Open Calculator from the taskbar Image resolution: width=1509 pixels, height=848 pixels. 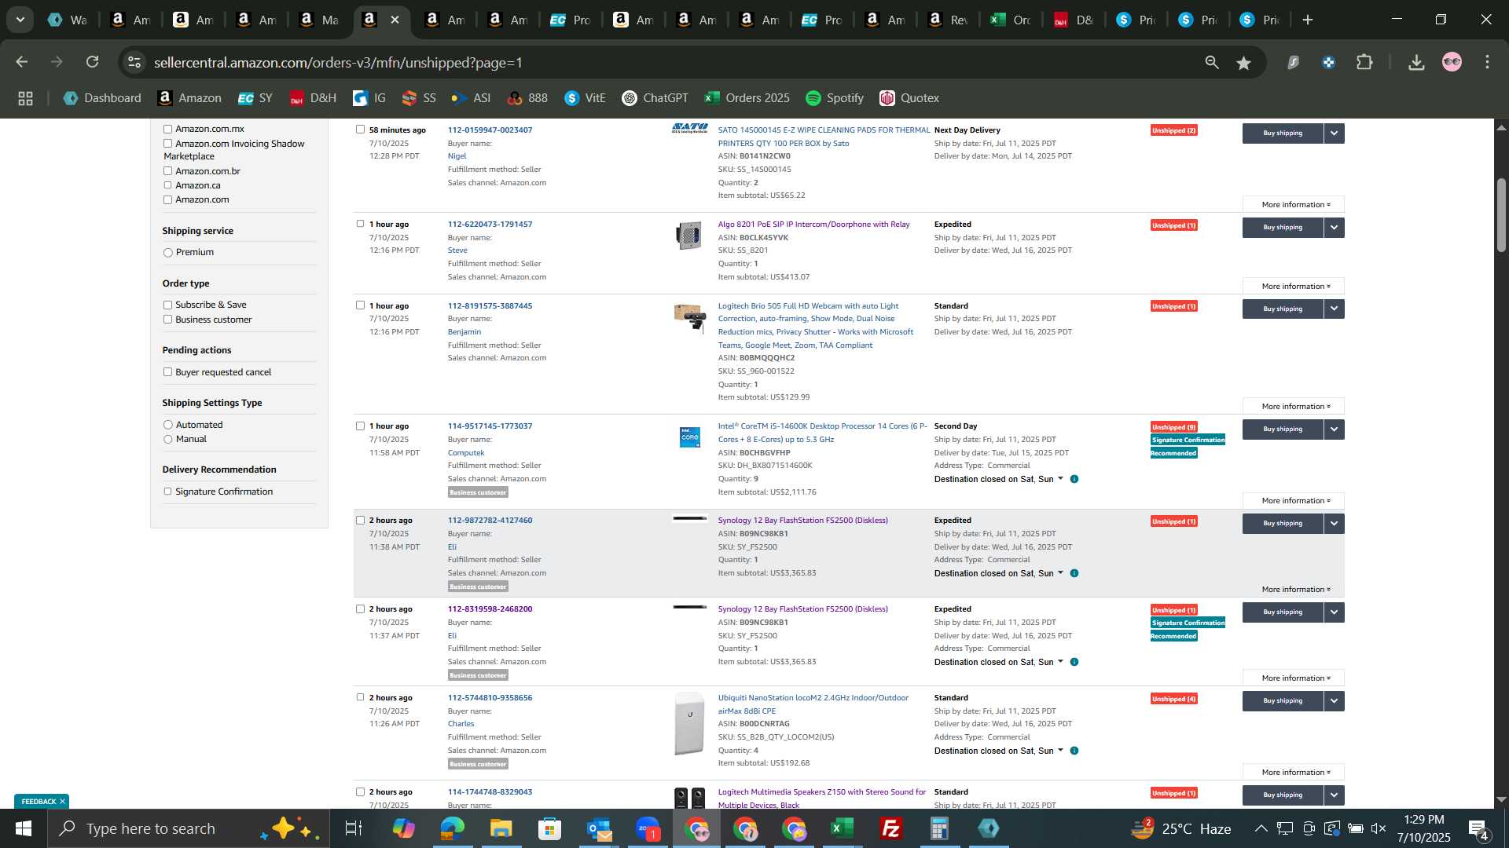click(939, 828)
